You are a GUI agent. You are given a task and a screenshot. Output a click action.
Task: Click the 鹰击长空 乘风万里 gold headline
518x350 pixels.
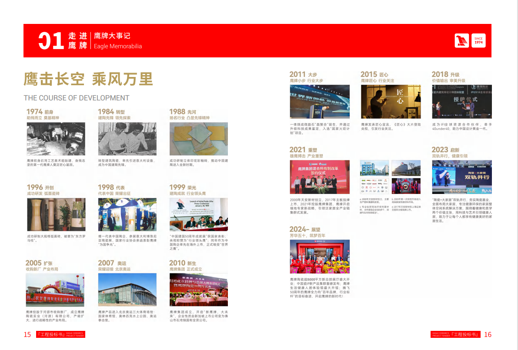(88, 79)
